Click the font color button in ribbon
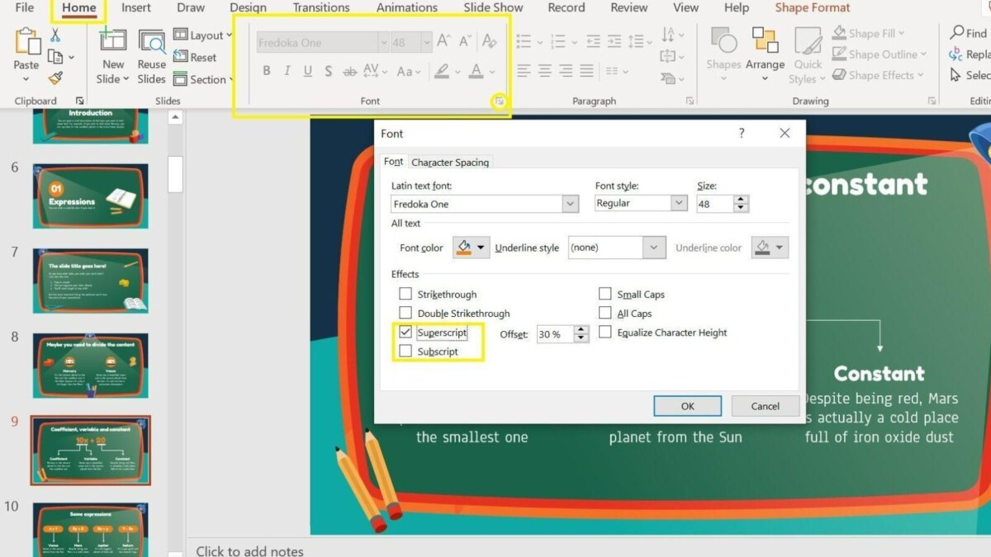The image size is (991, 557). click(x=476, y=71)
